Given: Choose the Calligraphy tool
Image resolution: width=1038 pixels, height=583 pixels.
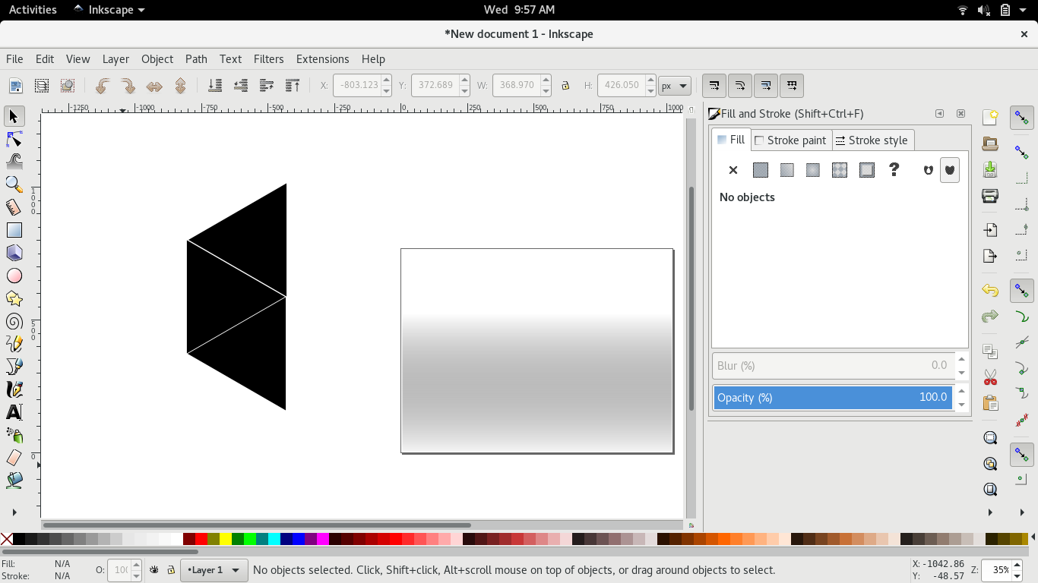Looking at the screenshot, I should click(x=14, y=389).
